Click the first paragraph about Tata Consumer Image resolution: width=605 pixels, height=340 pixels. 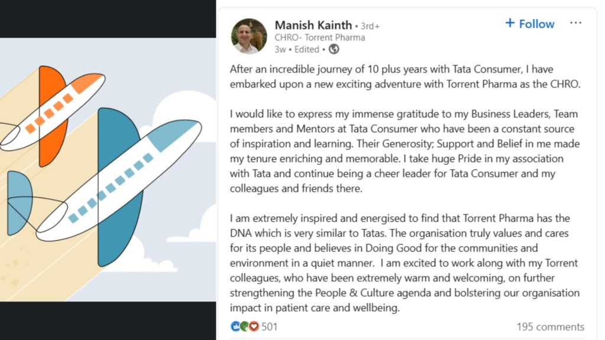[x=405, y=76]
